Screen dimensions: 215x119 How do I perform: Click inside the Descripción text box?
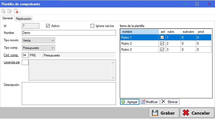tap(69, 94)
